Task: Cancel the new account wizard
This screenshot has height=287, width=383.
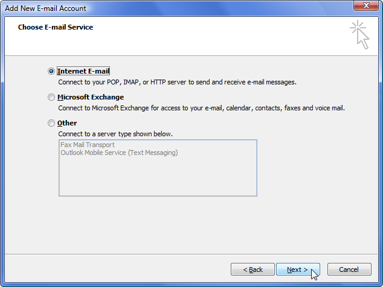Action: click(349, 269)
